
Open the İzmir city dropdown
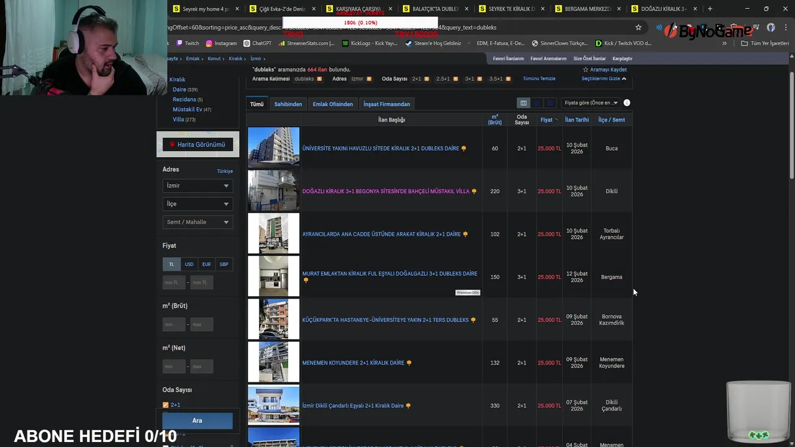[198, 186]
